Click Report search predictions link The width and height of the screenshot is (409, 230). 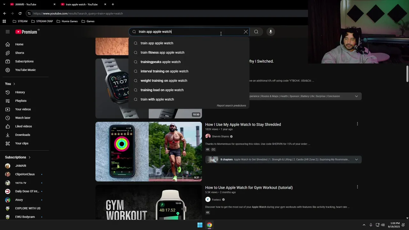[x=231, y=106]
